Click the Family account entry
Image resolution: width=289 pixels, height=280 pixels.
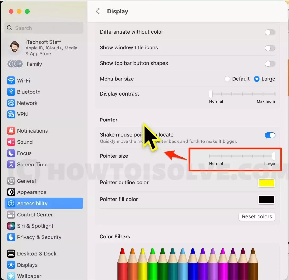[x=34, y=64]
